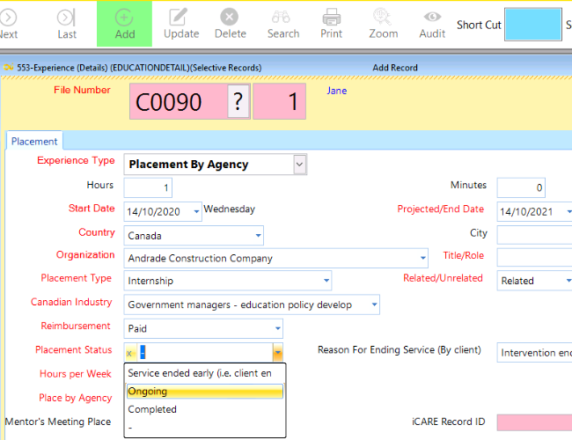The height and width of the screenshot is (440, 572).
Task: Click the Add record toolbar icon
Action: 125,17
